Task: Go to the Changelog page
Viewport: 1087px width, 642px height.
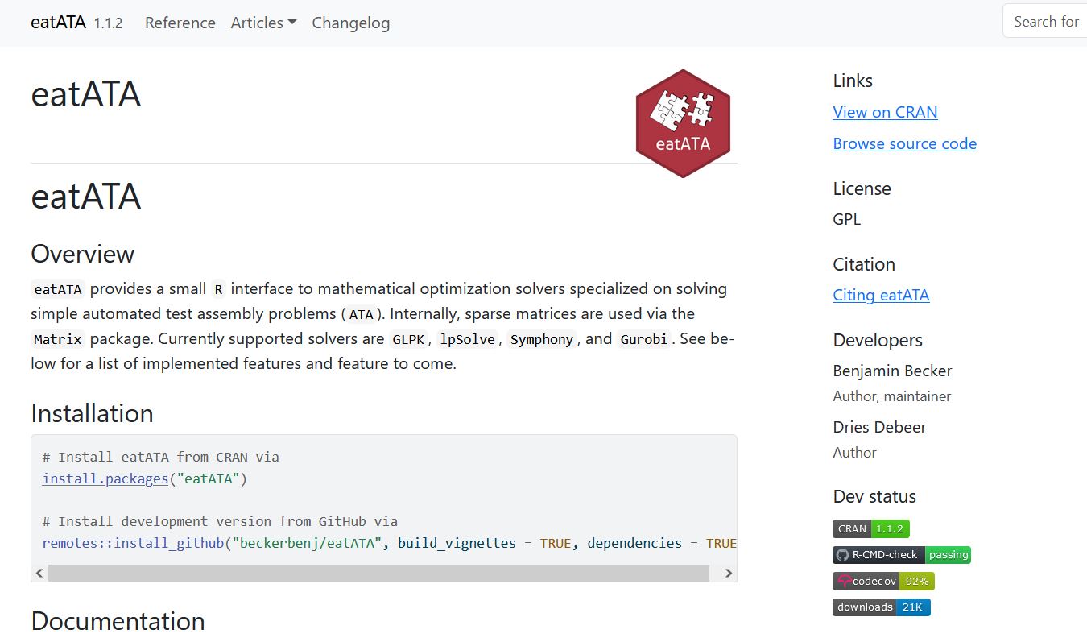Action: point(350,23)
